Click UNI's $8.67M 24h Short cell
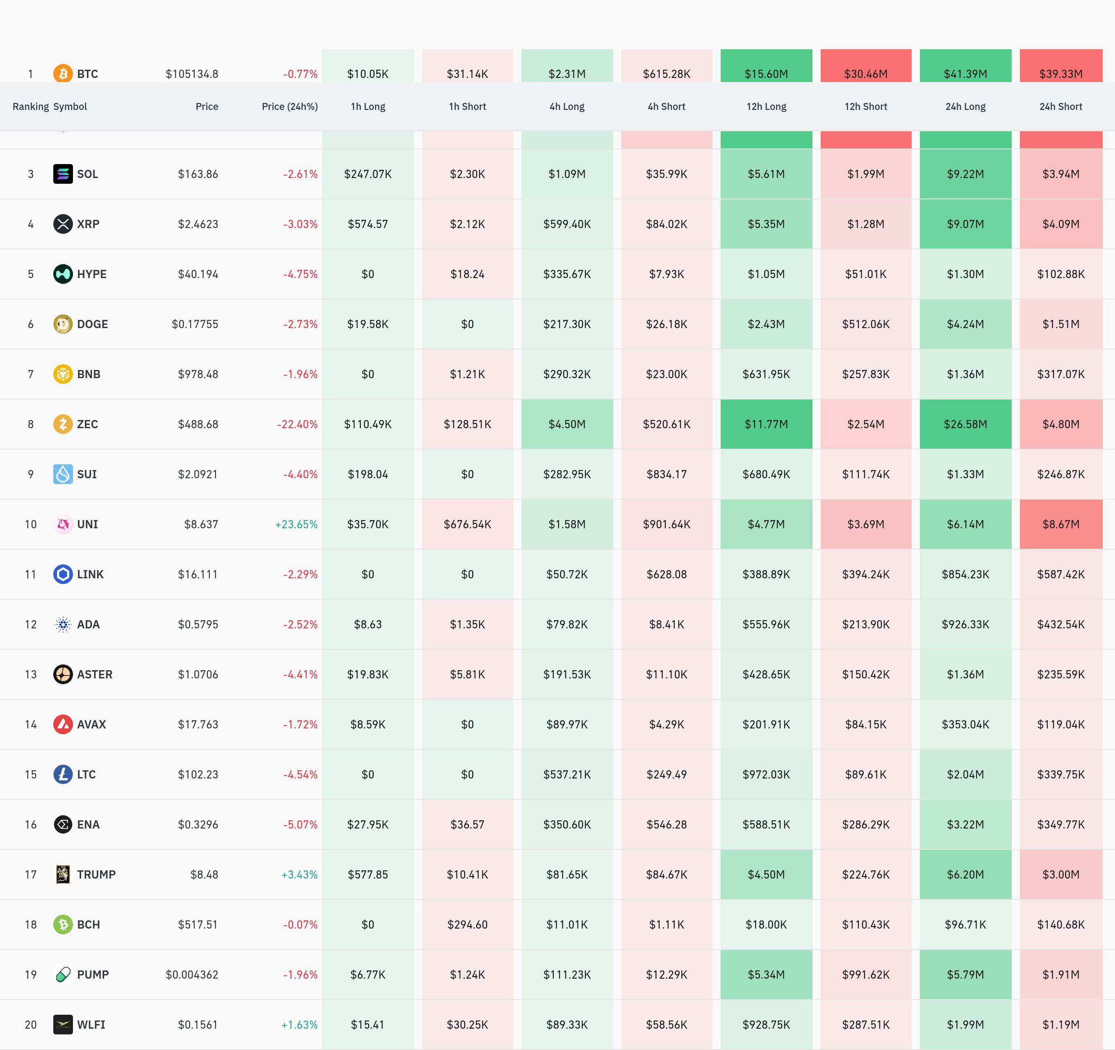 [x=1060, y=524]
